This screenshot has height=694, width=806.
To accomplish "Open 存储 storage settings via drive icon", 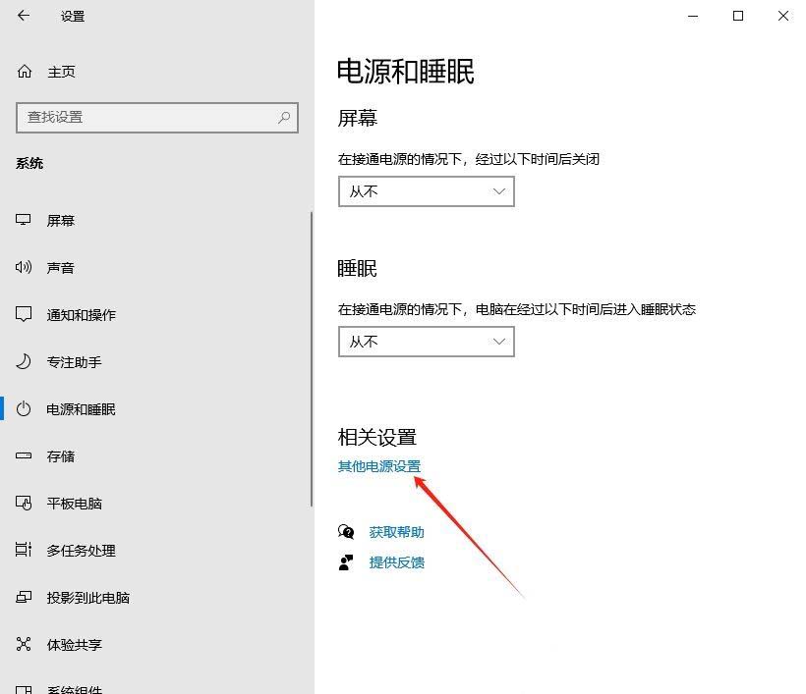I will 24,455.
